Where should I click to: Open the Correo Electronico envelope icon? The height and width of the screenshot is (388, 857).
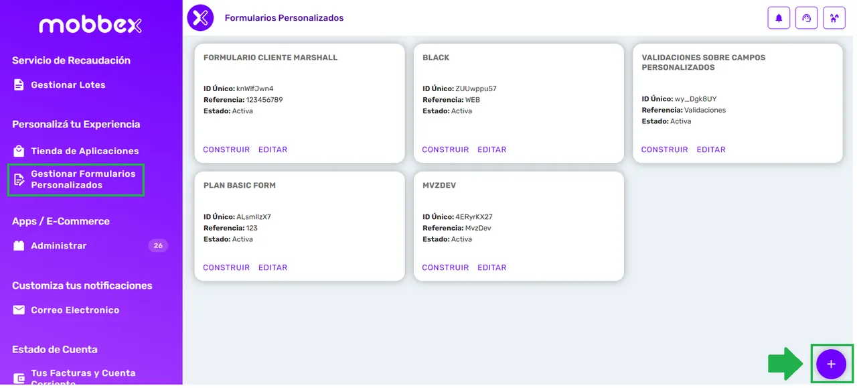(19, 310)
